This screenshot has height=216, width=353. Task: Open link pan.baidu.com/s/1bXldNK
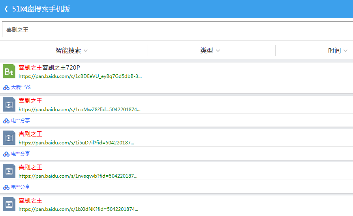[78, 209]
